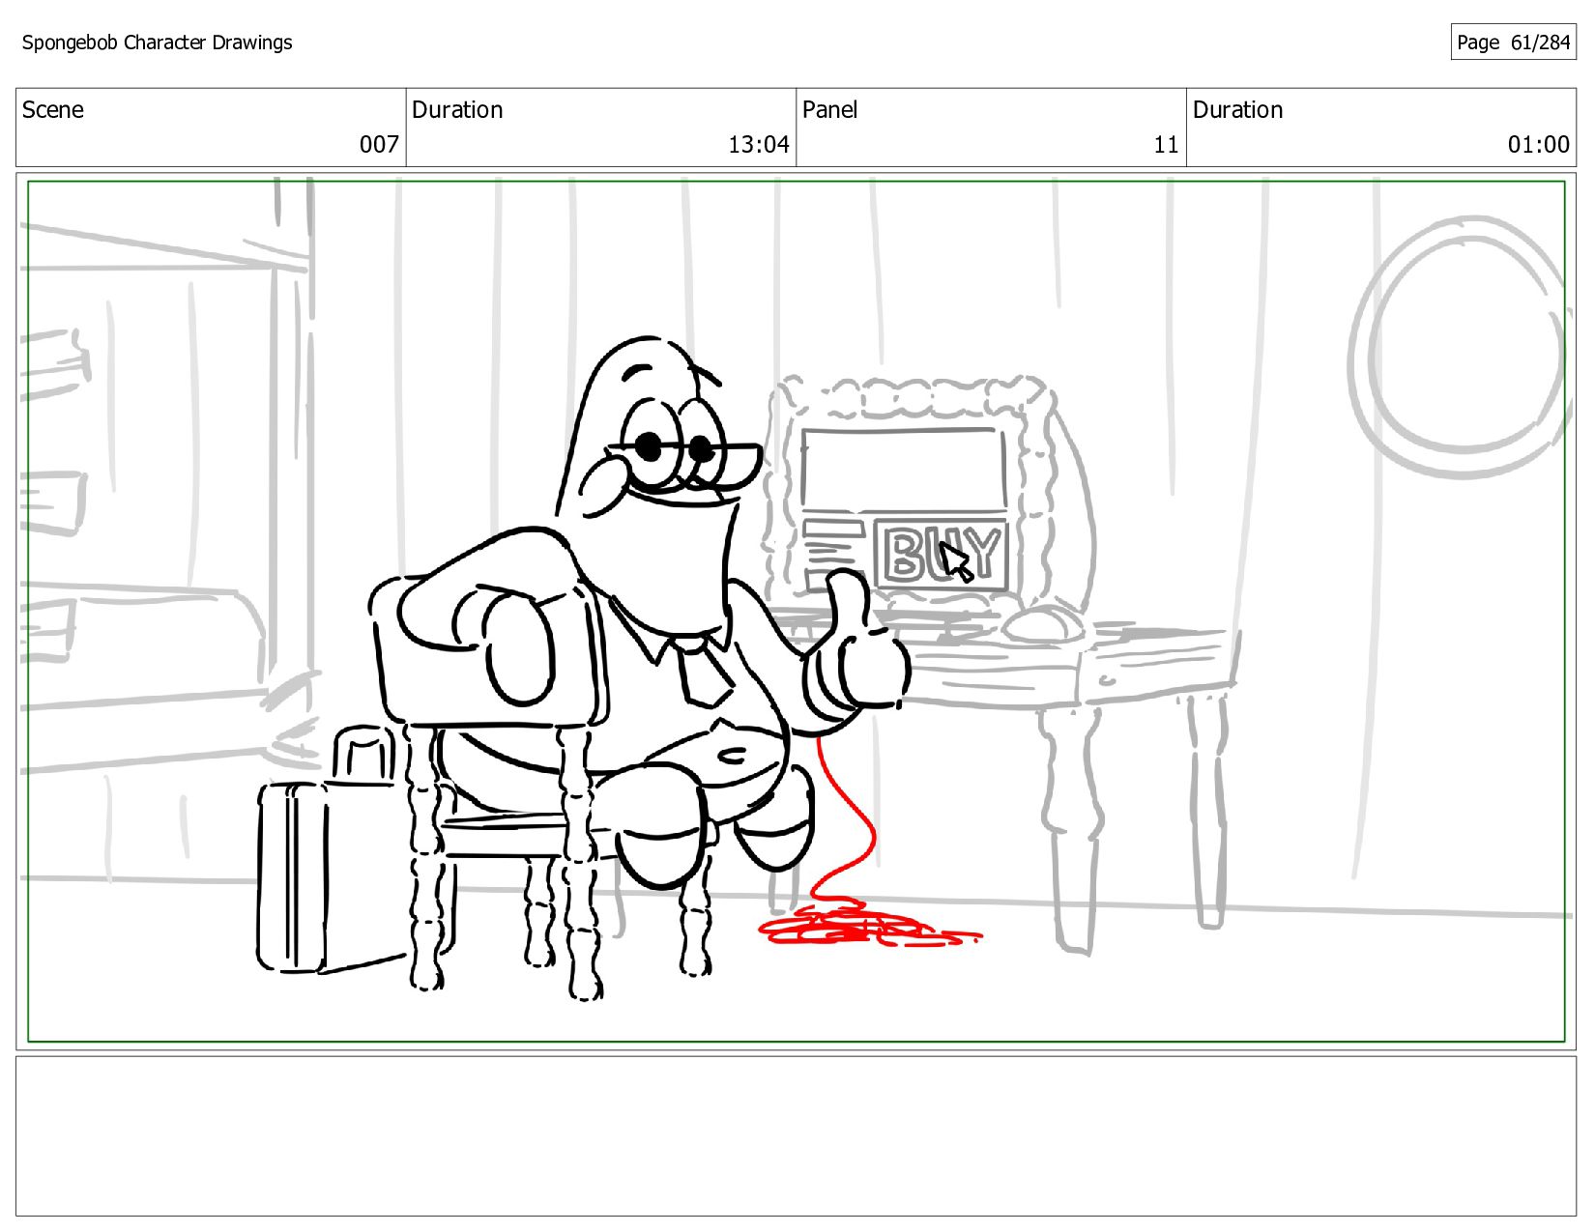Click the 'Scene' header label
Viewport: 1595px width, 1232px height.
pos(53,110)
